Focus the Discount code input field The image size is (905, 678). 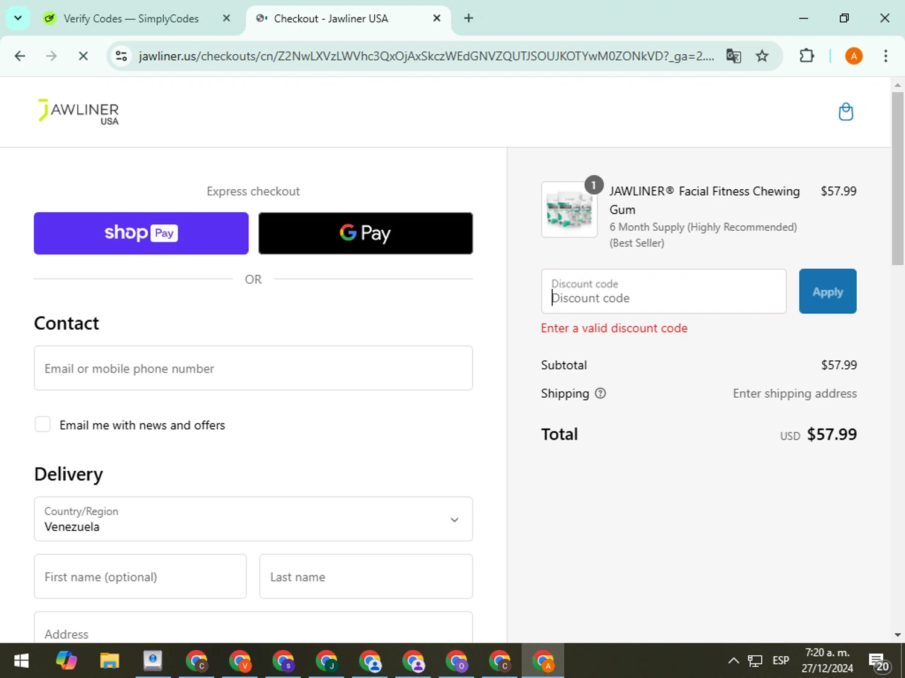[x=664, y=291]
